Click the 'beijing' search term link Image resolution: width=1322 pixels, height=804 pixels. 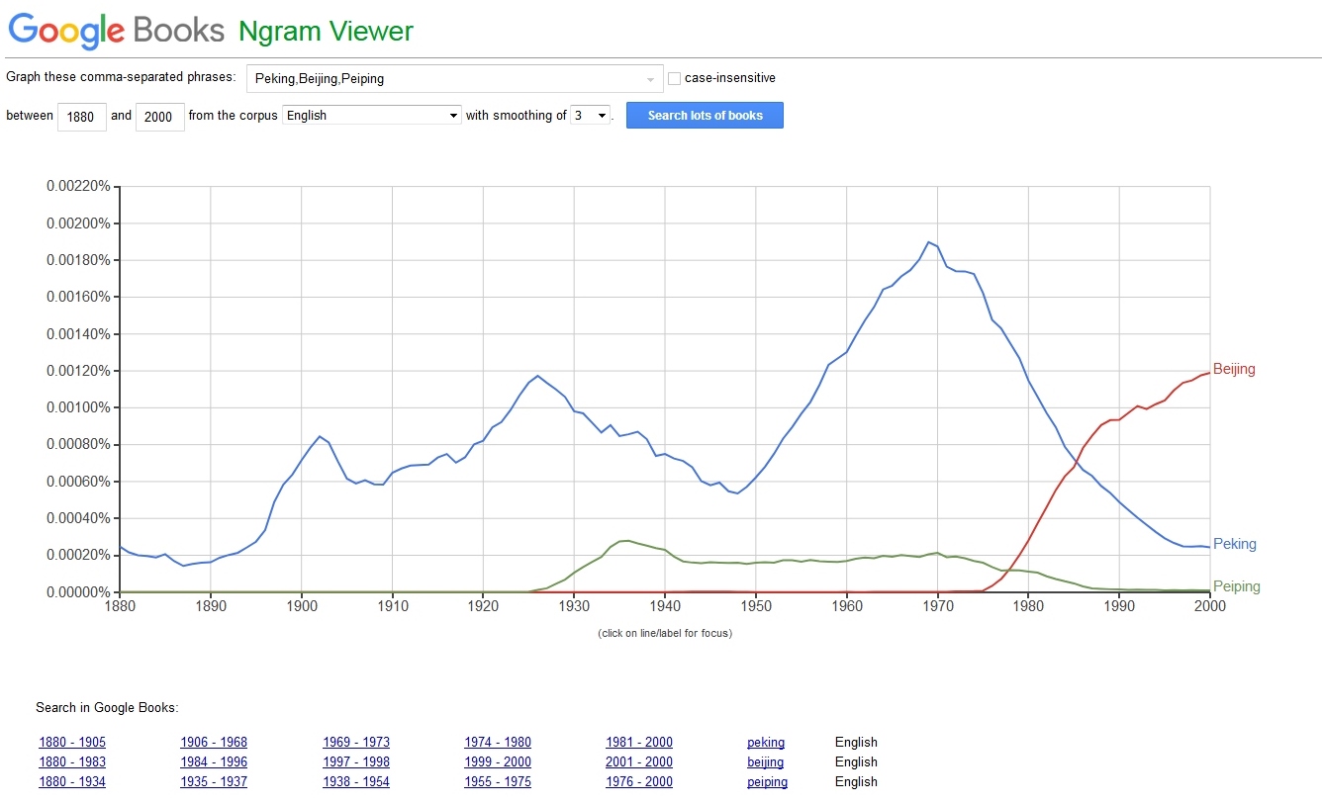pyautogui.click(x=766, y=762)
